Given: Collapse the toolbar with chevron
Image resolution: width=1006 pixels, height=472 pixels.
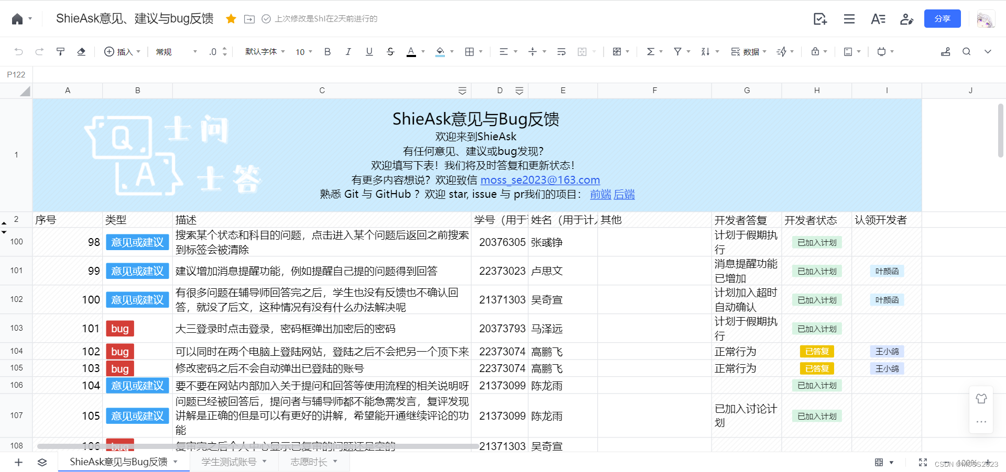Looking at the screenshot, I should point(988,51).
